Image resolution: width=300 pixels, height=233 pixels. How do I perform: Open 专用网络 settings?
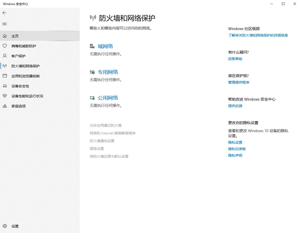[108, 72]
